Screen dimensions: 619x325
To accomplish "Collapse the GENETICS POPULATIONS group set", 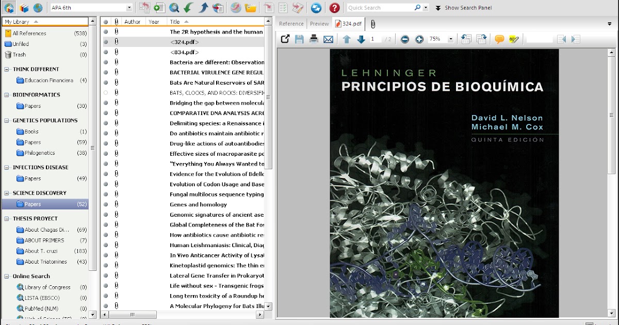I will coord(7,120).
